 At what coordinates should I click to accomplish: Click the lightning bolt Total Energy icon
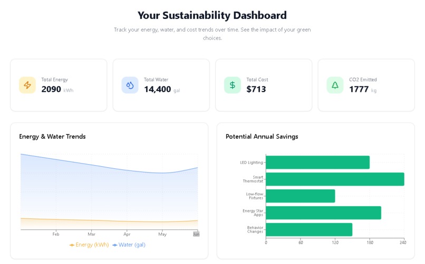pos(27,85)
